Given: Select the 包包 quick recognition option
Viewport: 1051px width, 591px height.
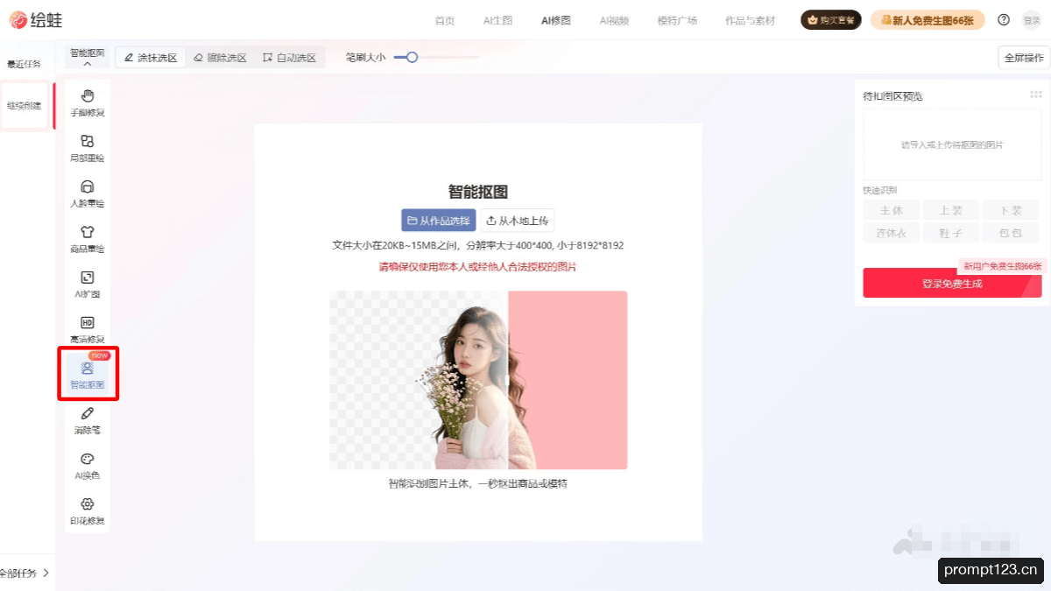Looking at the screenshot, I should 1011,233.
